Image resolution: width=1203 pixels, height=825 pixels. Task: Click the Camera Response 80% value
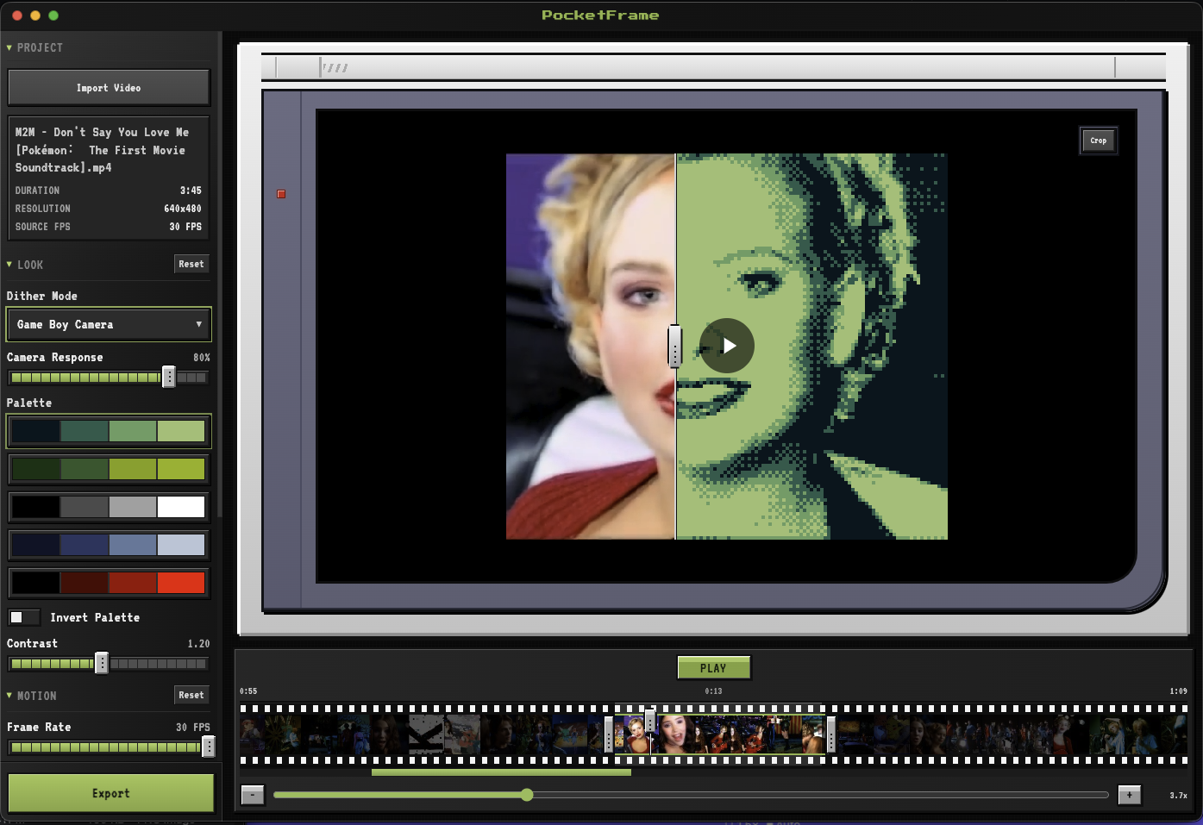point(202,358)
